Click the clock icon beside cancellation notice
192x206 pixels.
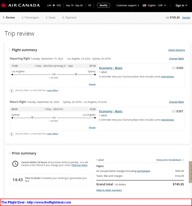pyautogui.click(x=15, y=164)
